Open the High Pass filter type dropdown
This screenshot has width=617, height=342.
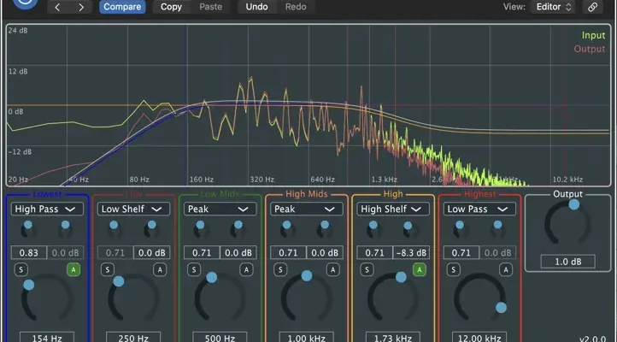pyautogui.click(x=46, y=209)
